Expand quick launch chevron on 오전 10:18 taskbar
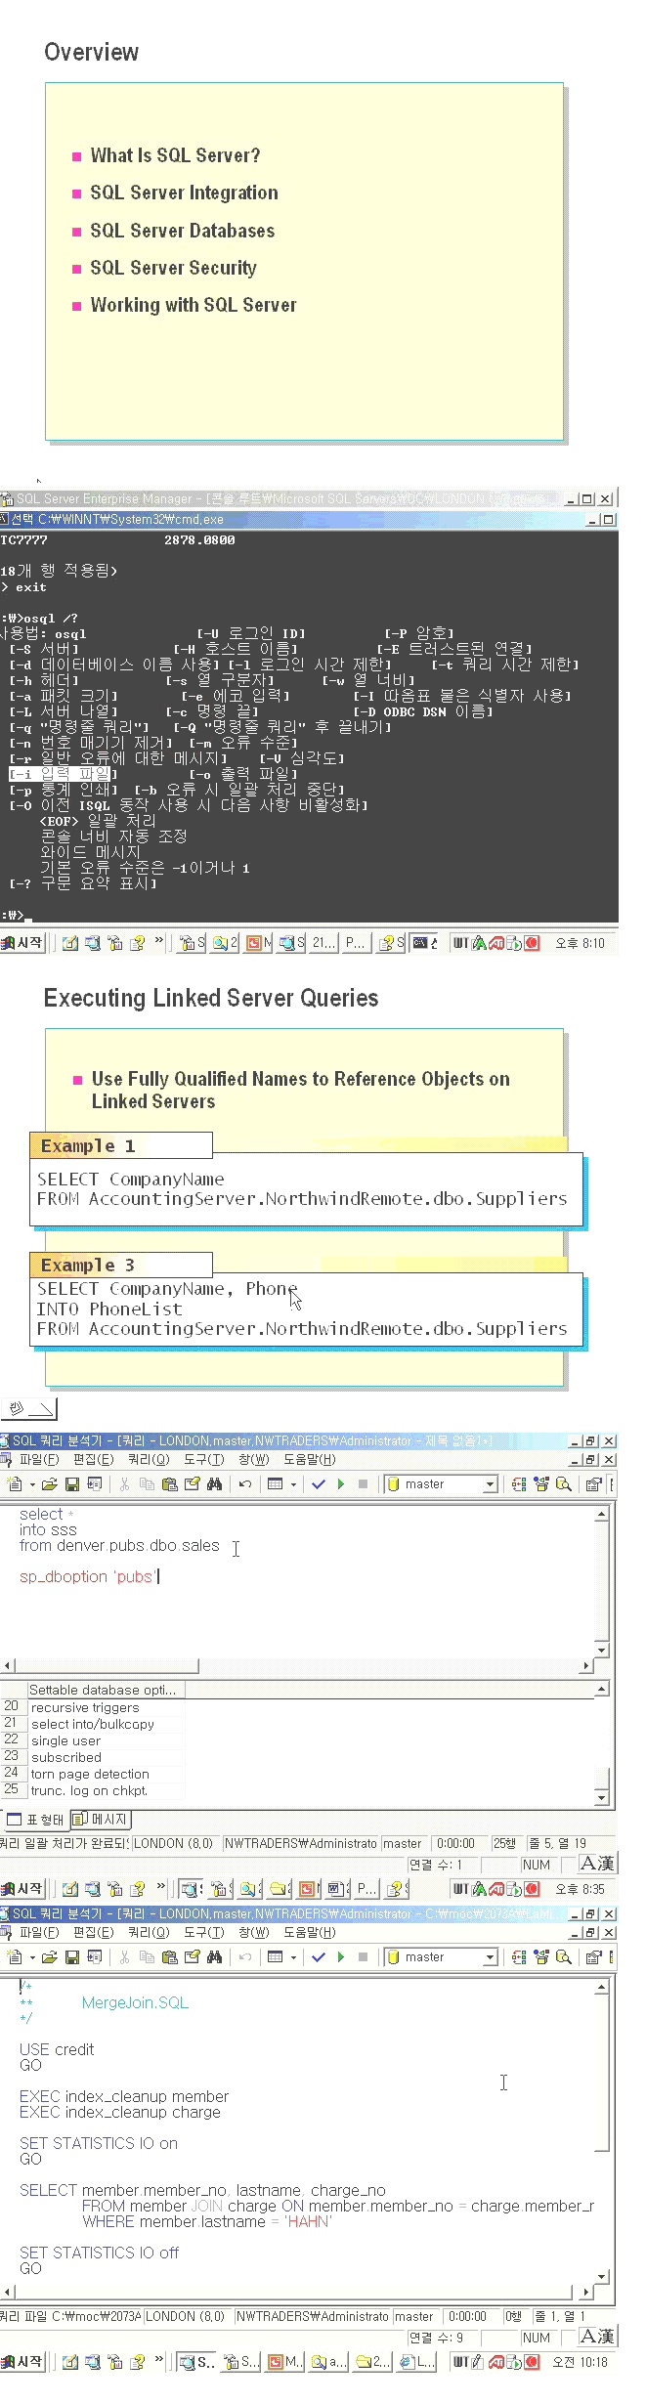 click(159, 2360)
